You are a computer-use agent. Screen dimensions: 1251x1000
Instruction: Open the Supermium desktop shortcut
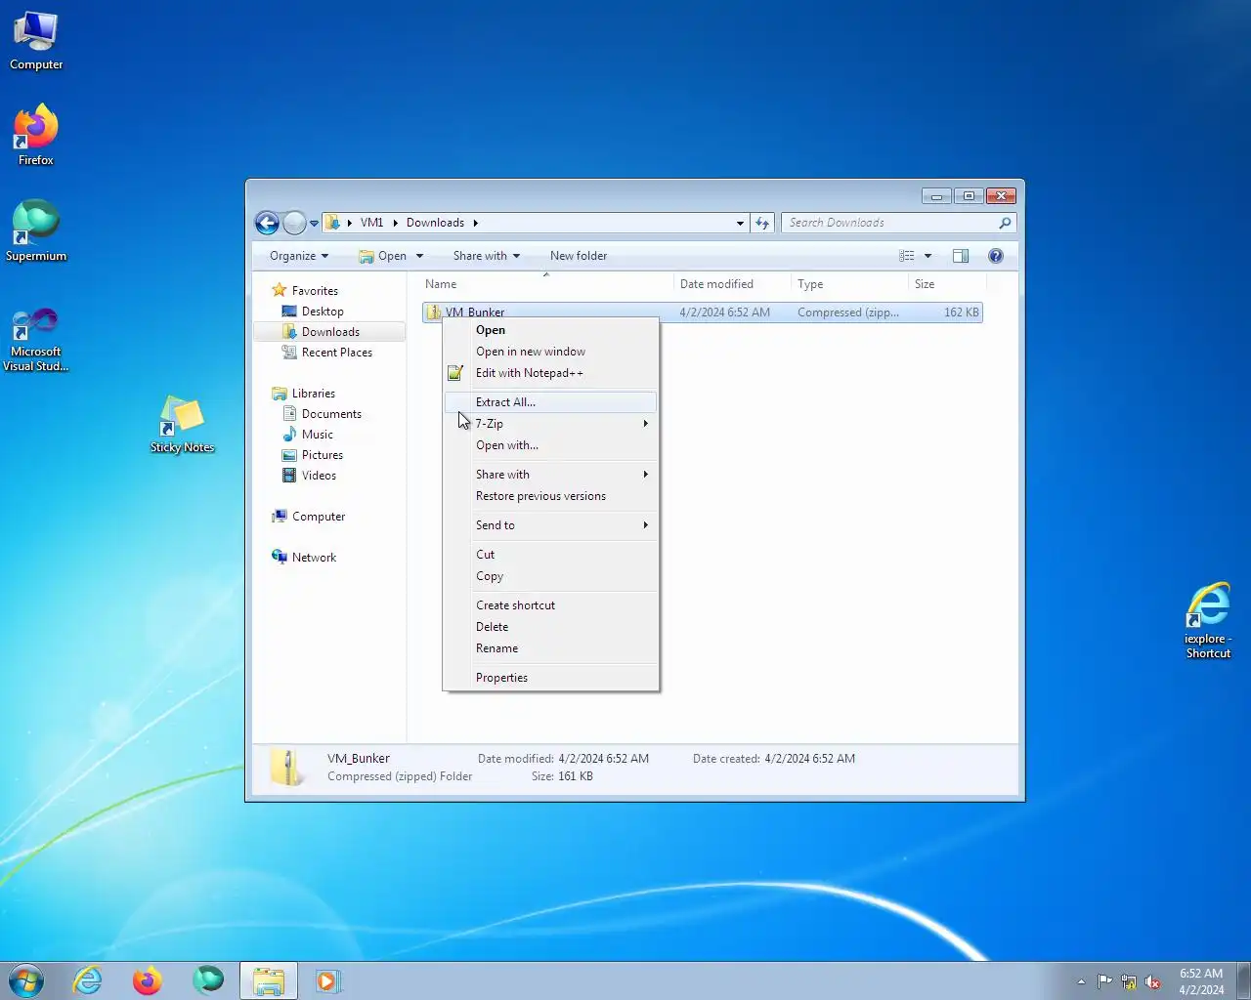click(x=36, y=231)
